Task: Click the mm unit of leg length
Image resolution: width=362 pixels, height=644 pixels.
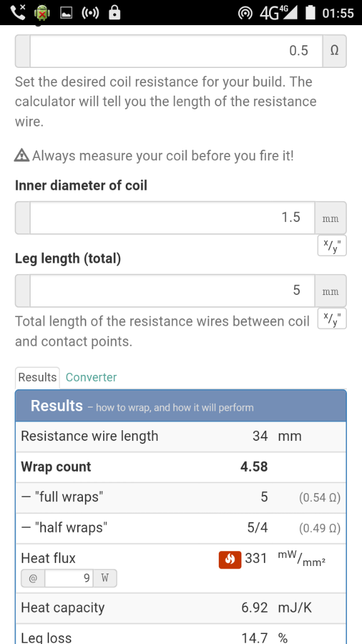Action: (x=331, y=291)
